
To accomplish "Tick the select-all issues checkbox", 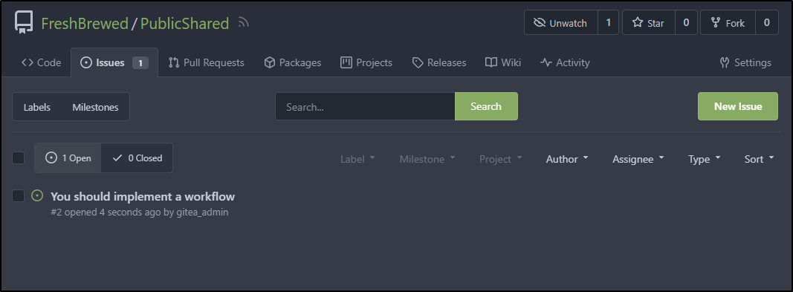I will 18,158.
